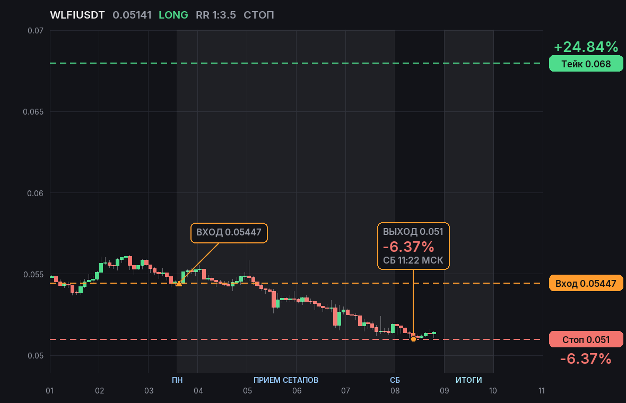Click the СБ timeline label
626x403 pixels.
(x=395, y=380)
